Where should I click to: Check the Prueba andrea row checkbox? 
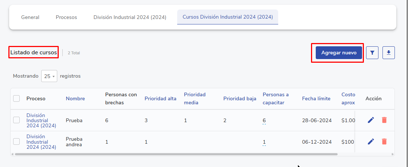pos(16,141)
